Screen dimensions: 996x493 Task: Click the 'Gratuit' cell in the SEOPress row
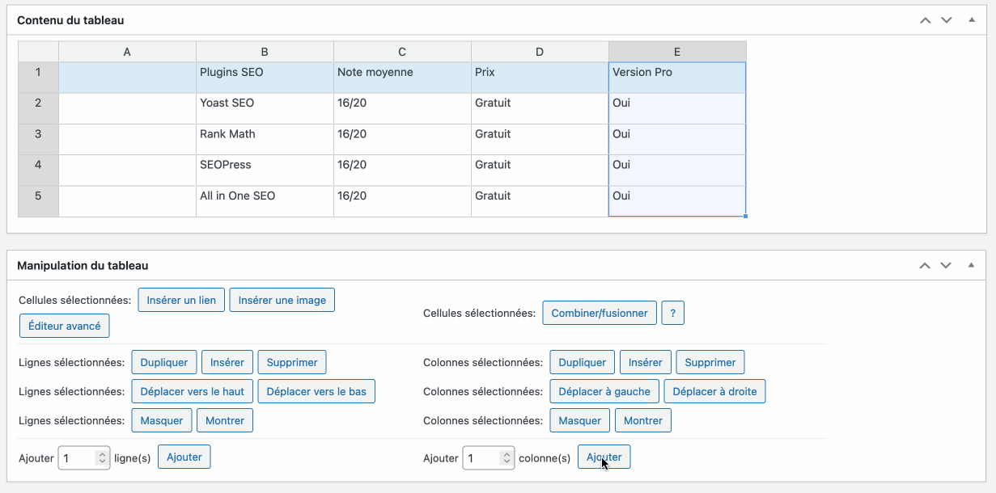pyautogui.click(x=540, y=170)
